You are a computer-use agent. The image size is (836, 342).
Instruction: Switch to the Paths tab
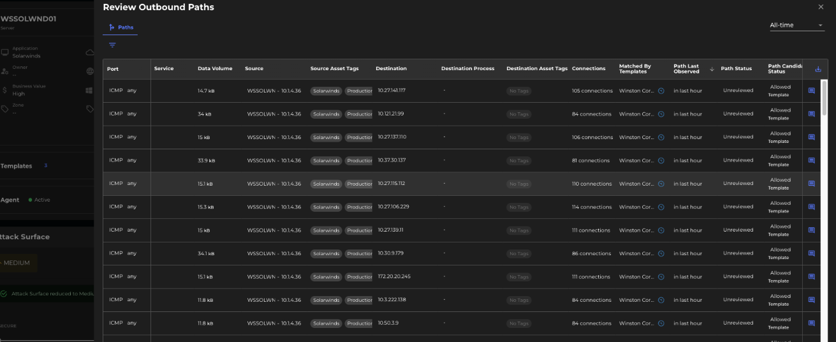pyautogui.click(x=121, y=27)
